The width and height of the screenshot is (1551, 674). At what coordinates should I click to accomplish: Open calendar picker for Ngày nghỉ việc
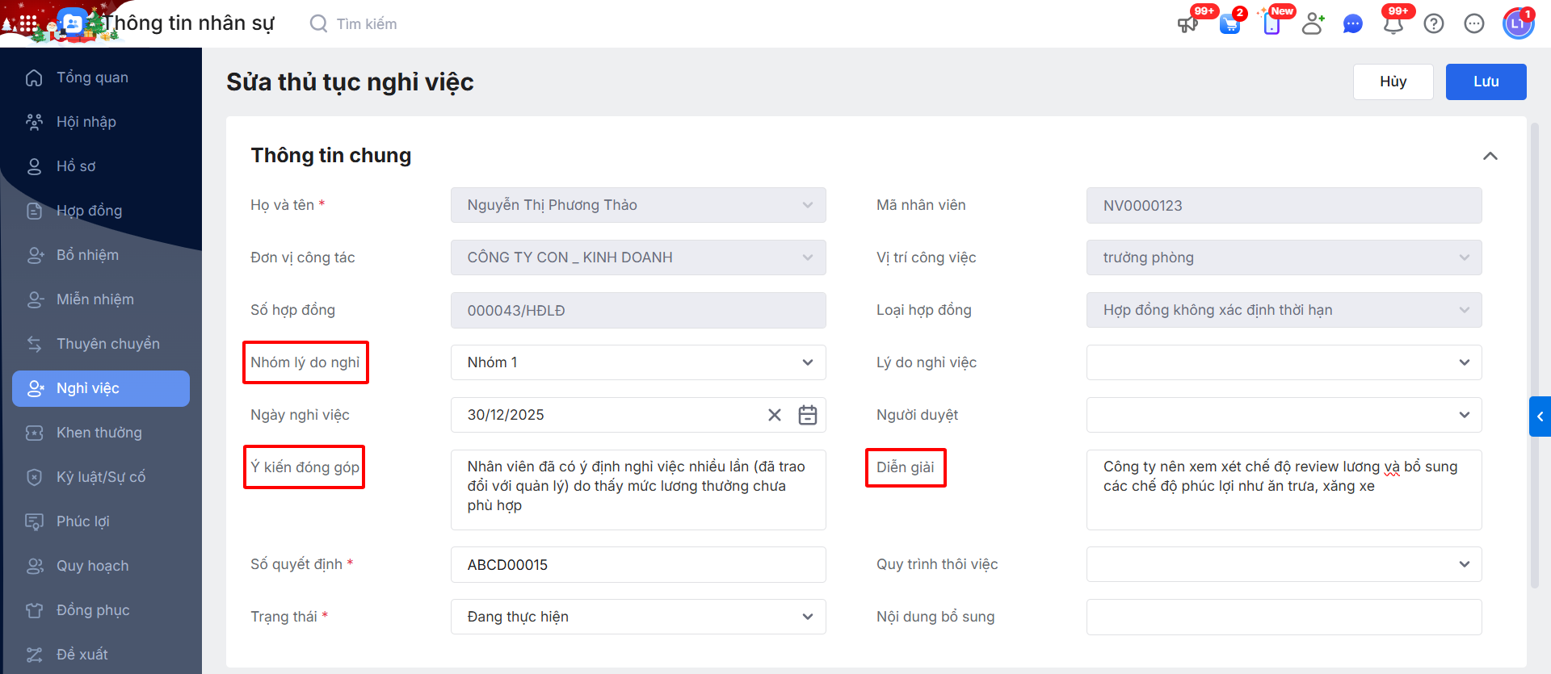point(808,415)
